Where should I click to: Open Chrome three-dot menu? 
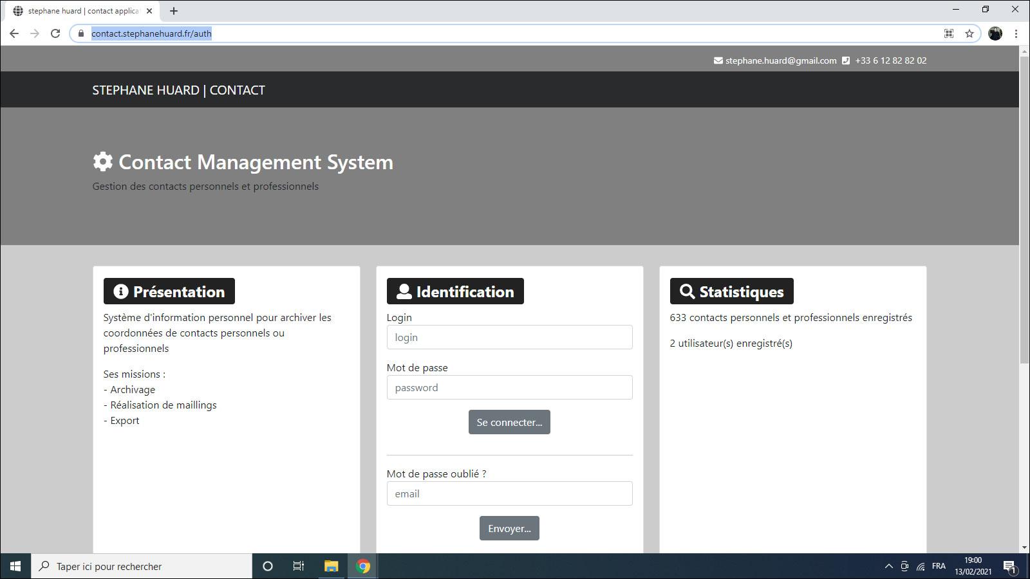(1016, 33)
